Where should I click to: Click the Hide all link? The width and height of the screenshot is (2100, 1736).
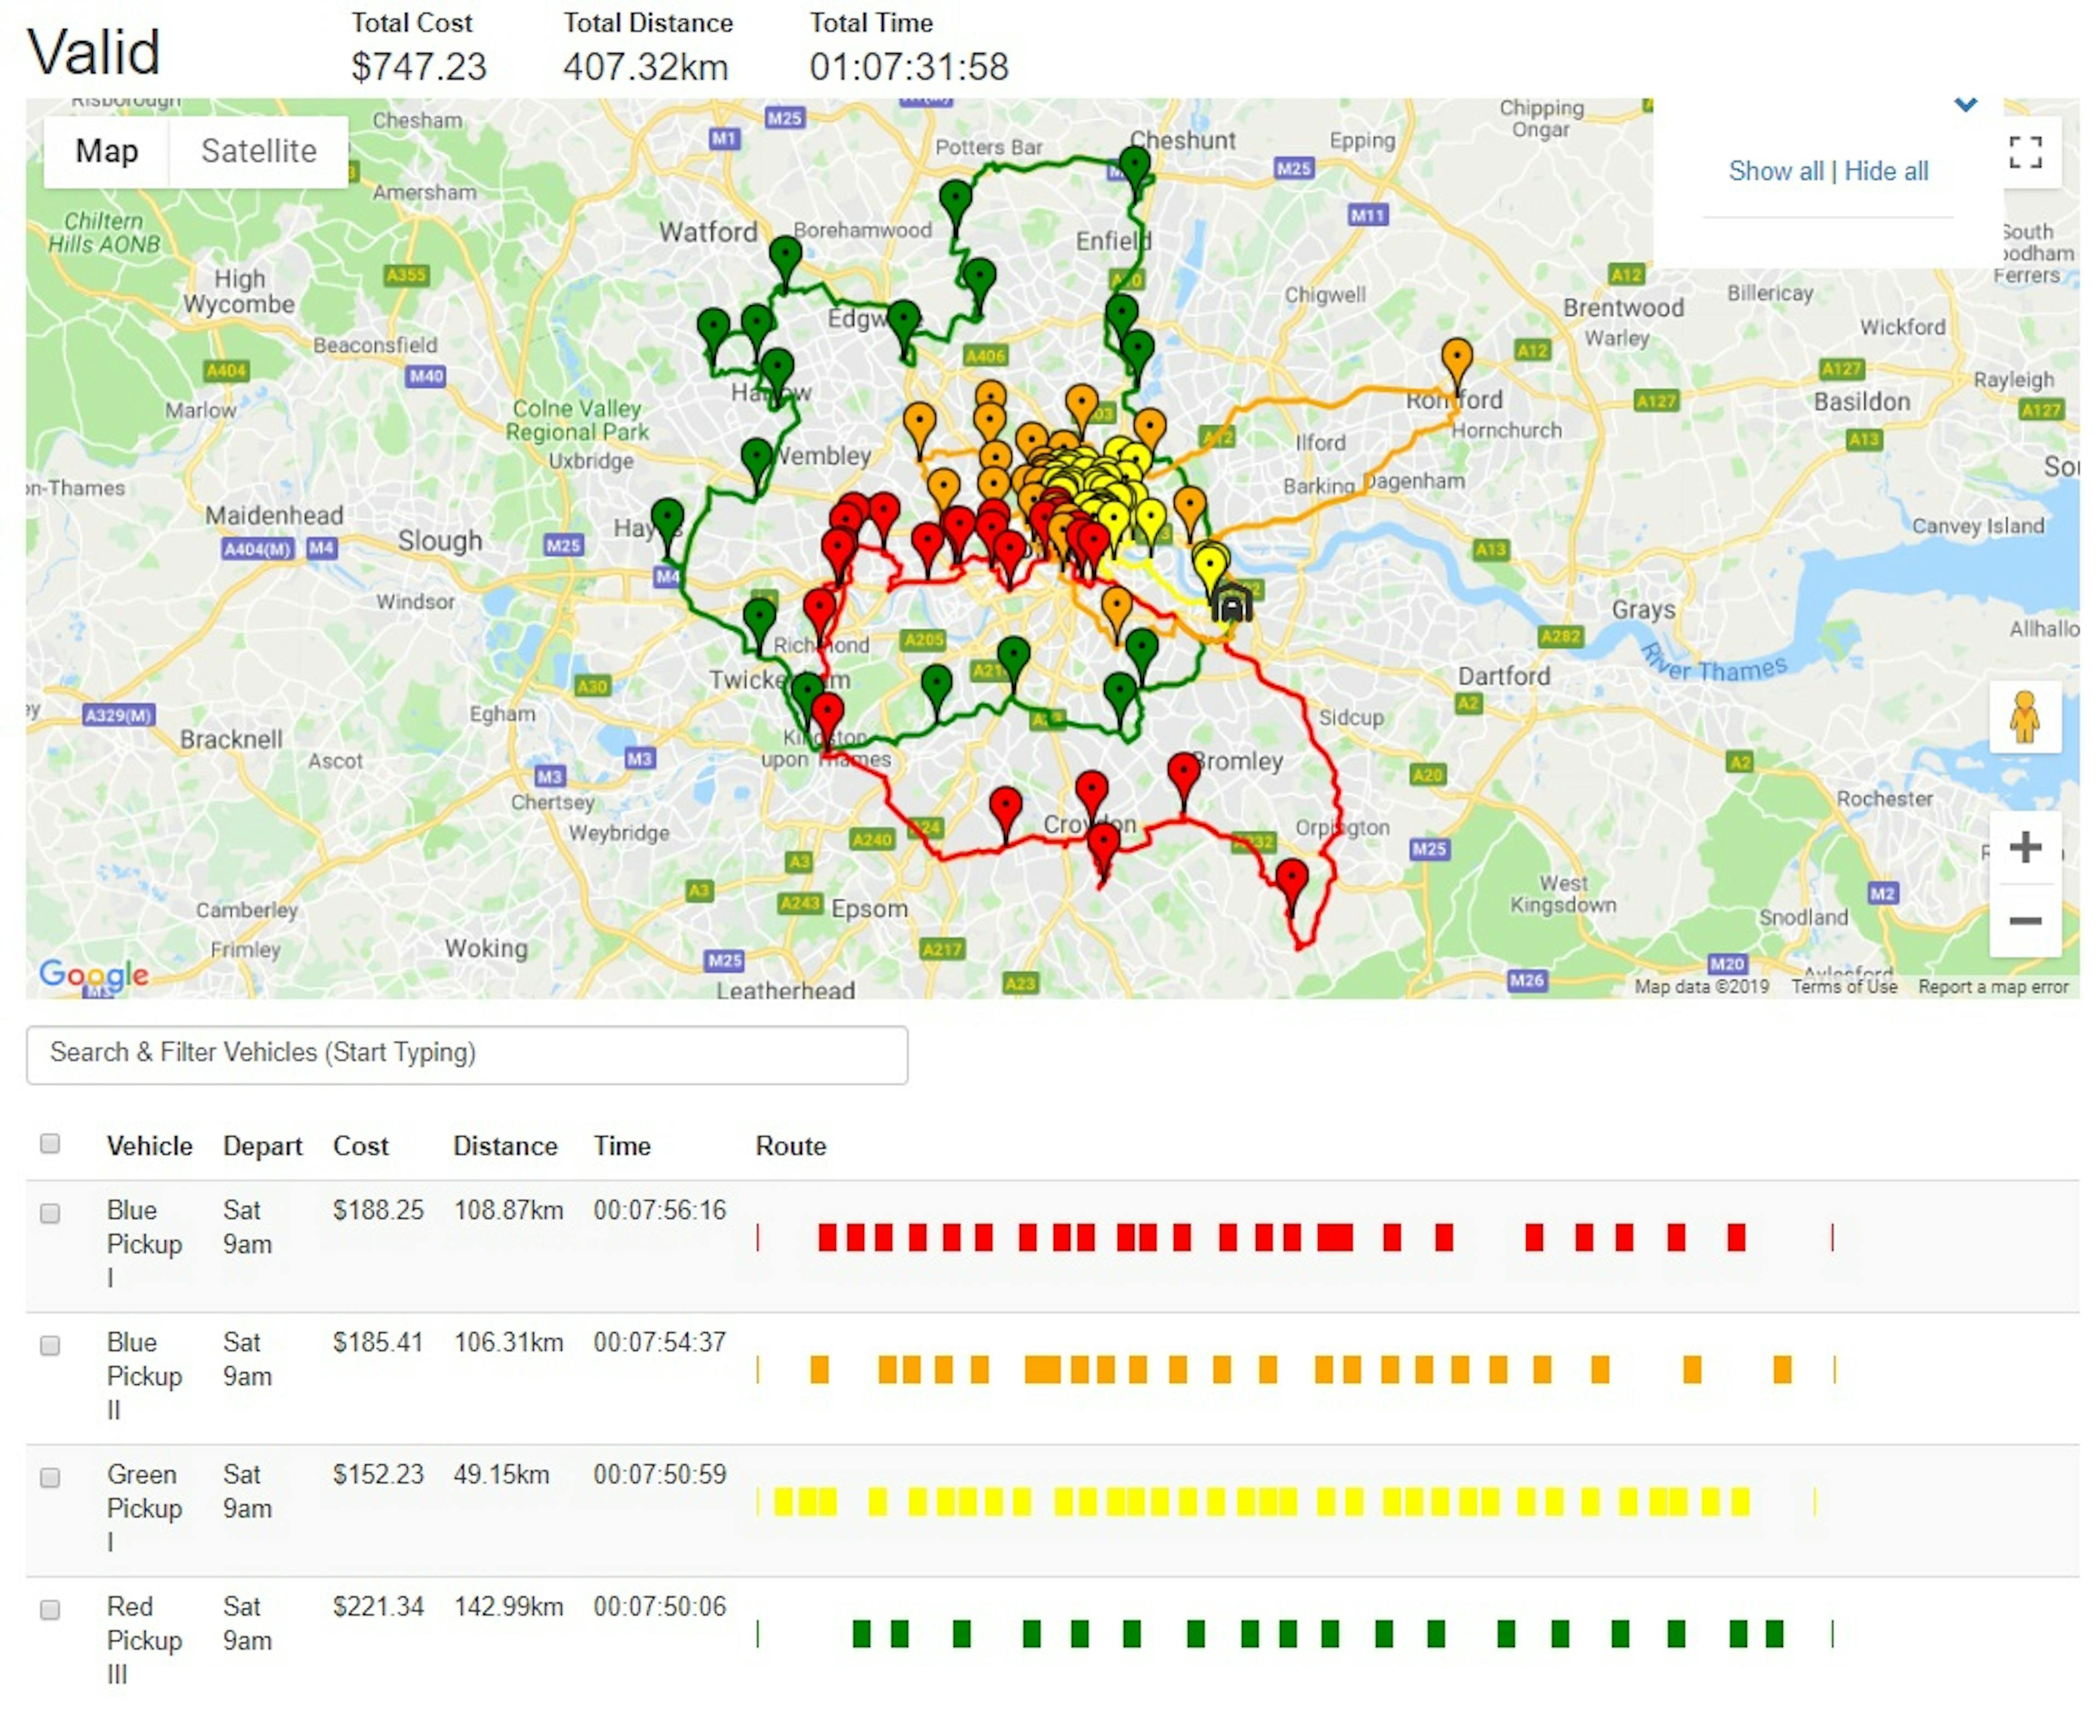(x=1886, y=171)
